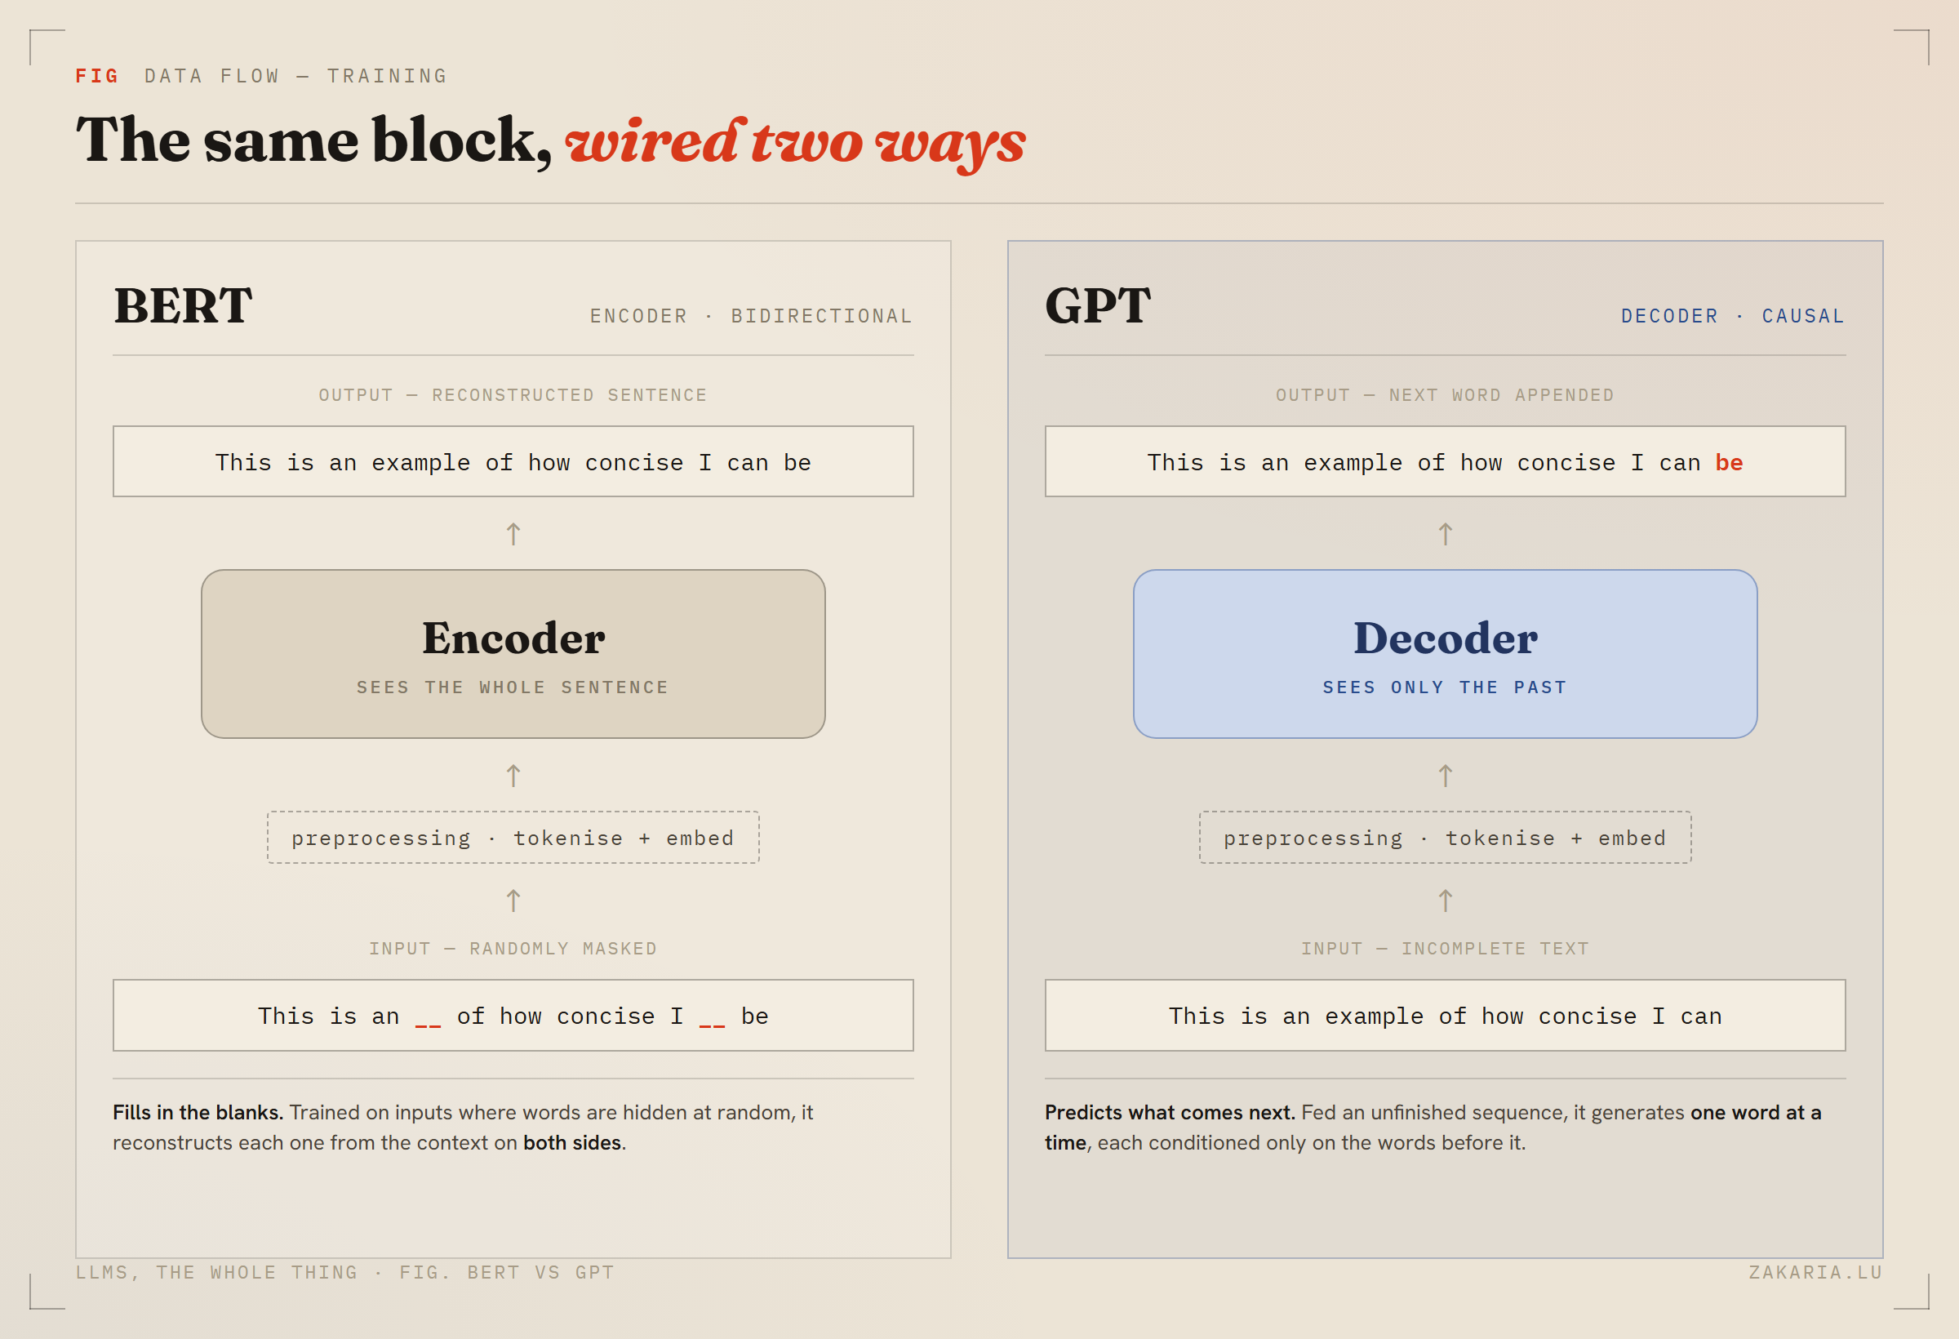Click the Encoder block
The width and height of the screenshot is (1959, 1339).
pyautogui.click(x=513, y=653)
